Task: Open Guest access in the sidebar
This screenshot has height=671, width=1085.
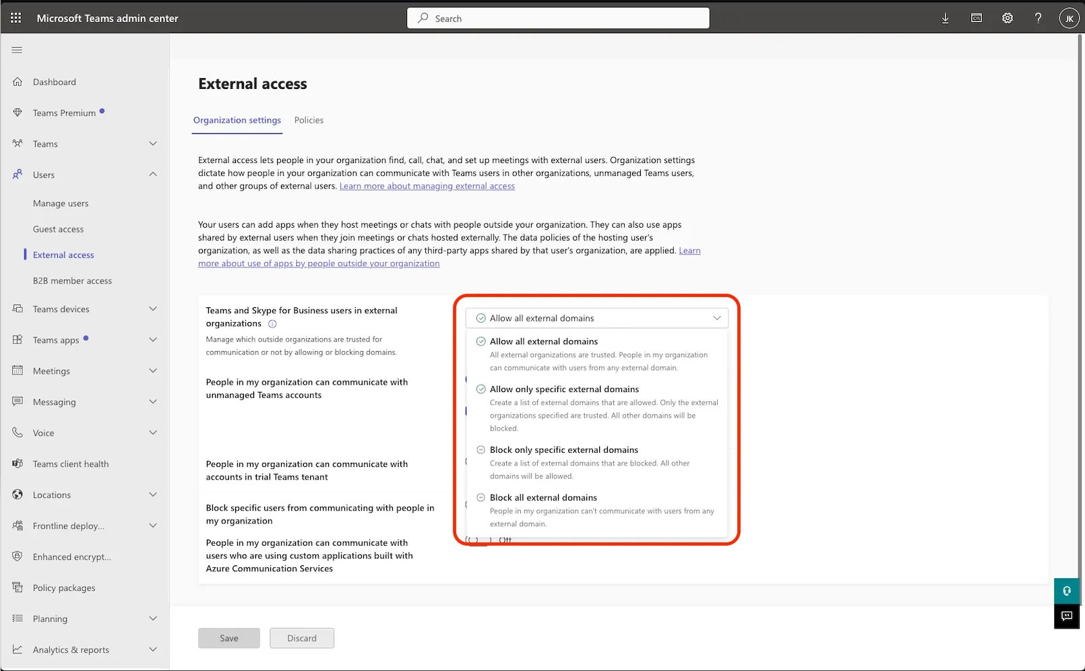Action: pyautogui.click(x=59, y=229)
